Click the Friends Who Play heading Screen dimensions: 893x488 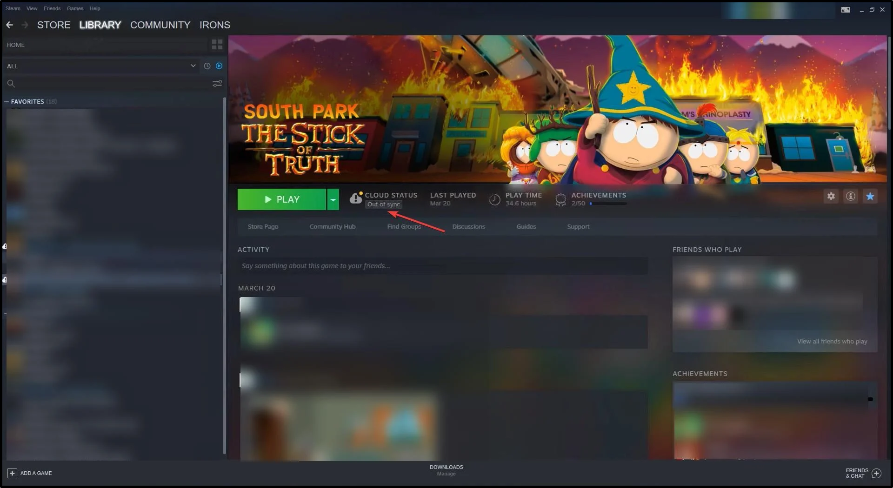pos(707,250)
